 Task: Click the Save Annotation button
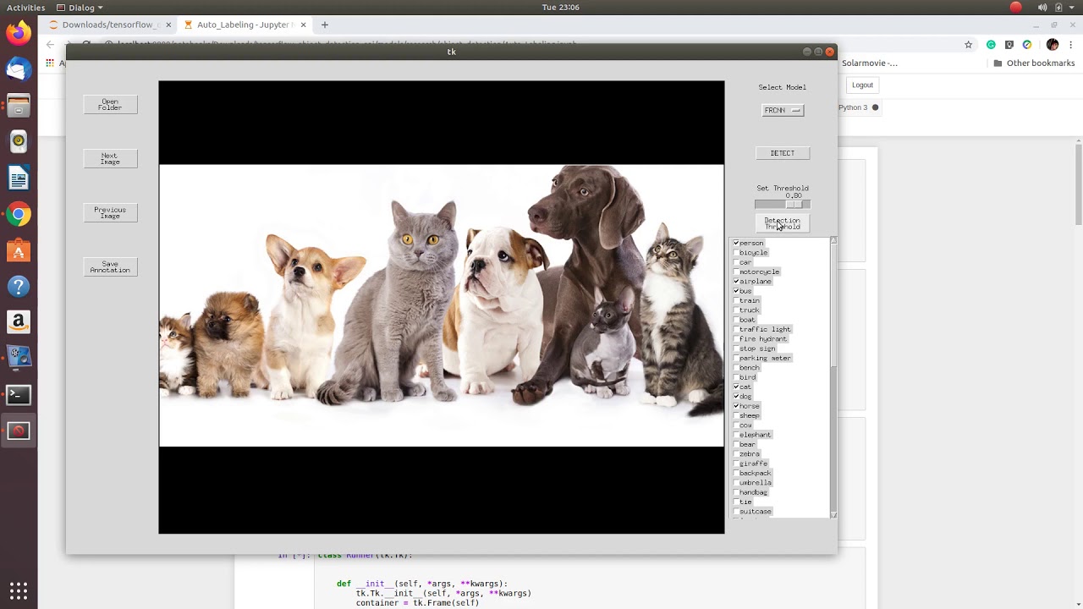(110, 266)
